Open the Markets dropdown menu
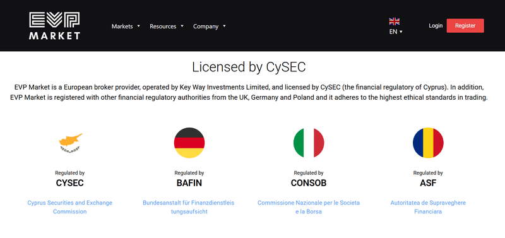The height and width of the screenshot is (238, 505). [x=126, y=27]
